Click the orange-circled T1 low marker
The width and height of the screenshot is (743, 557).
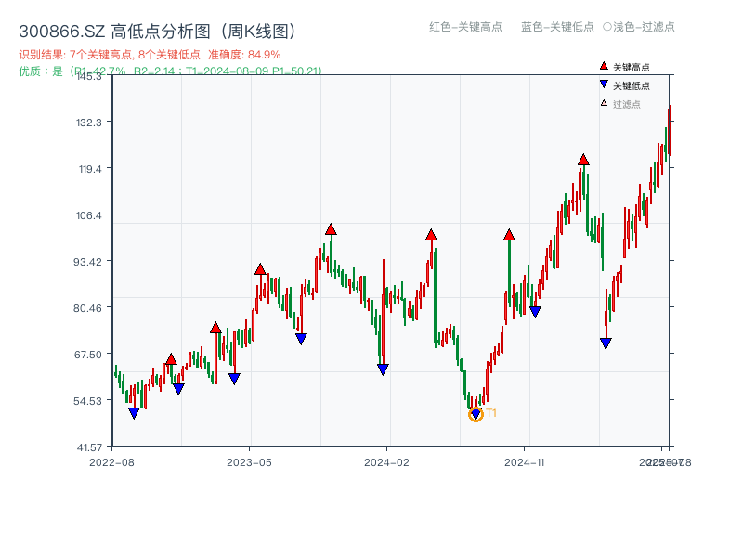coord(476,414)
